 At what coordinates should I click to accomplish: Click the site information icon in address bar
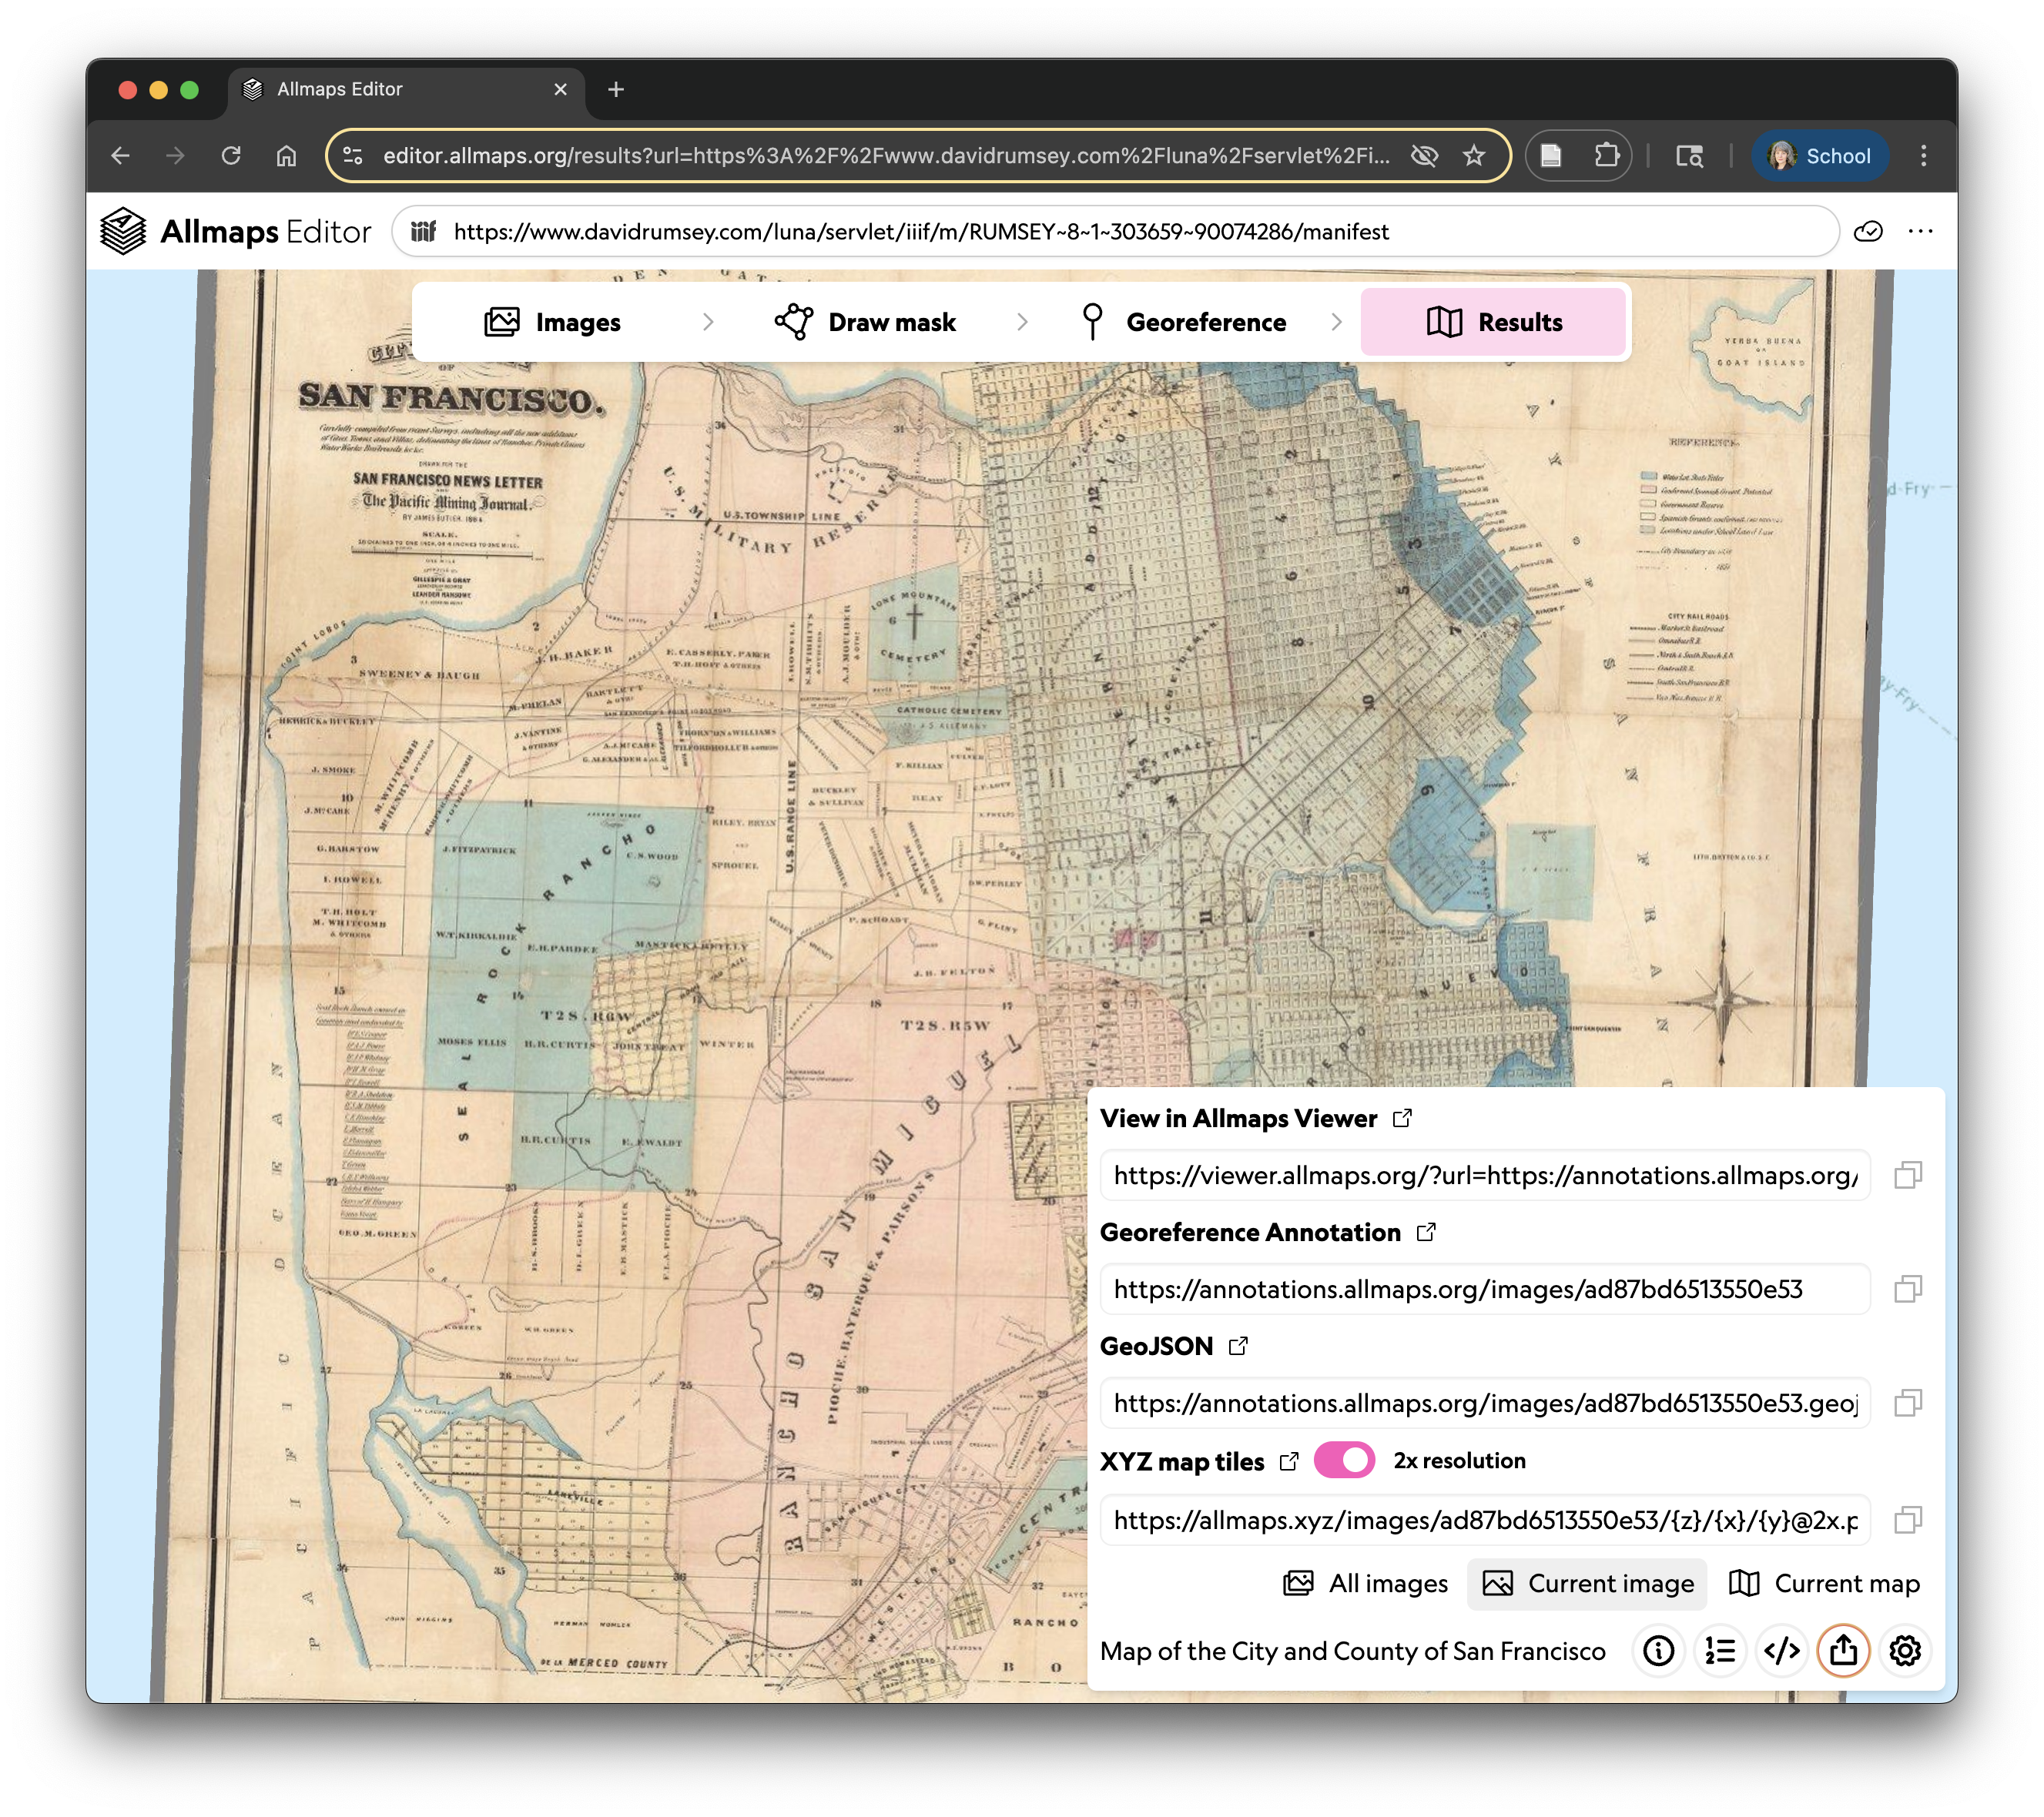pos(353,156)
